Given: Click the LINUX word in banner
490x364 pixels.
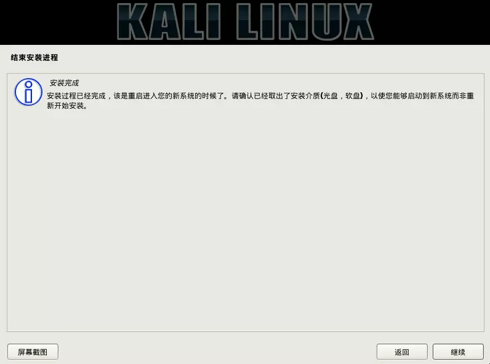Looking at the screenshot, I should point(305,22).
